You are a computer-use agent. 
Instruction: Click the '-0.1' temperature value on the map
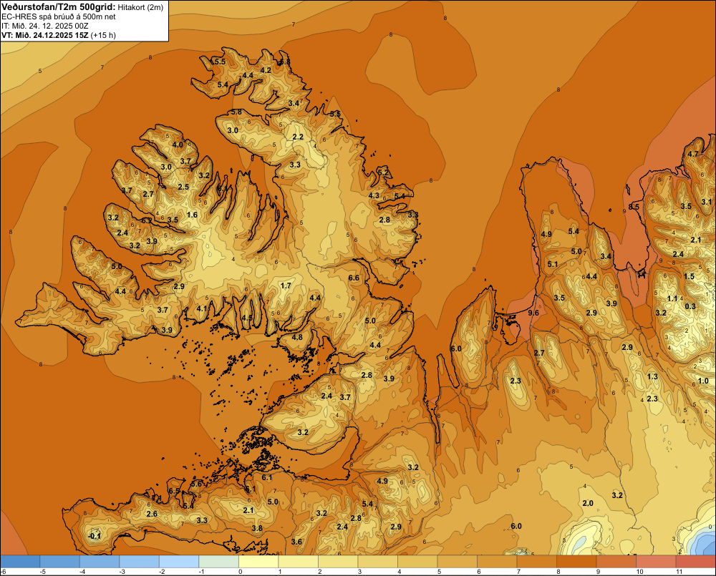click(x=94, y=536)
